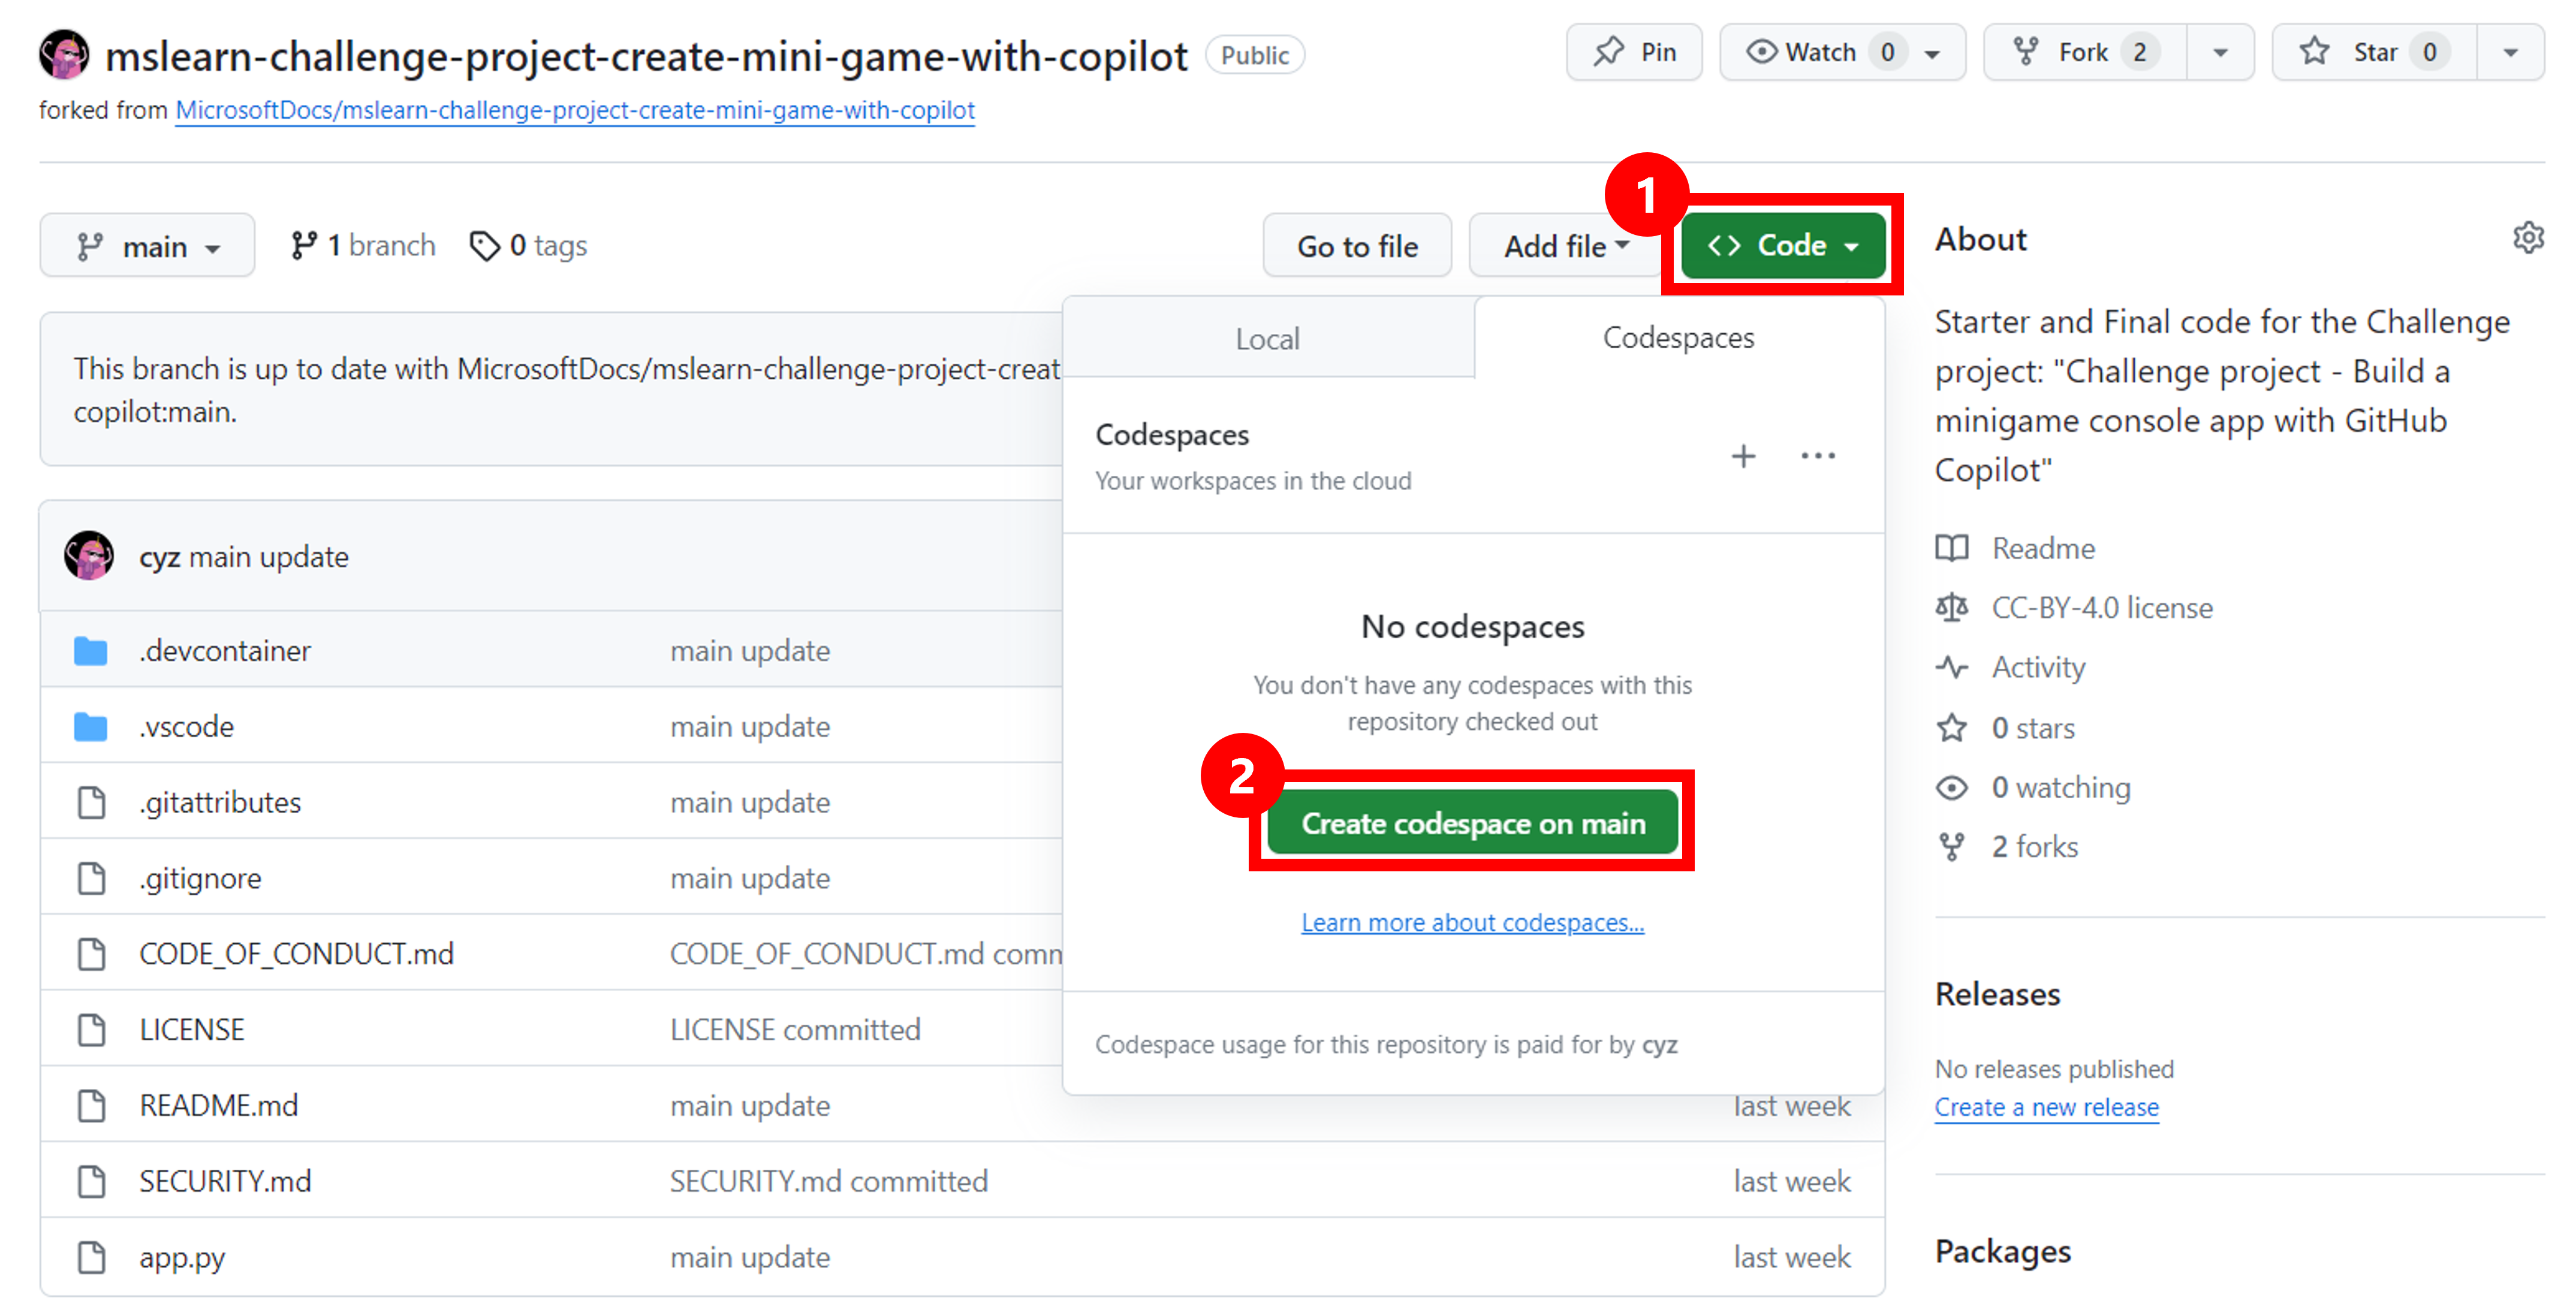The height and width of the screenshot is (1307, 2567).
Task: Click the .devcontainer folder icon
Action: pos(91,651)
